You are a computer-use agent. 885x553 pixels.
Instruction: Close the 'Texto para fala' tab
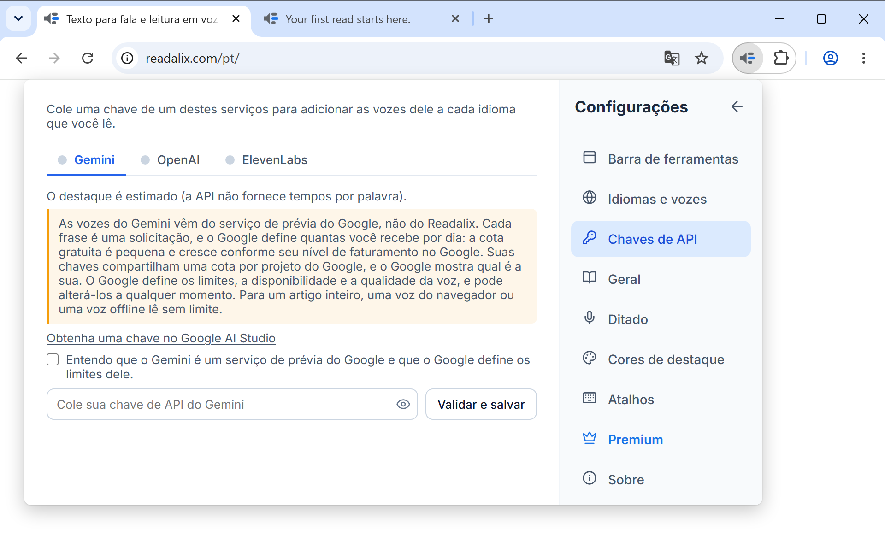pyautogui.click(x=236, y=19)
